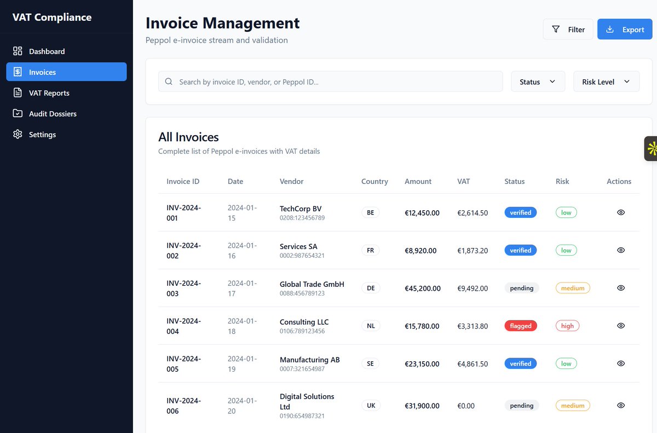Click the verified badge for Services SA
The image size is (657, 433).
coord(521,250)
